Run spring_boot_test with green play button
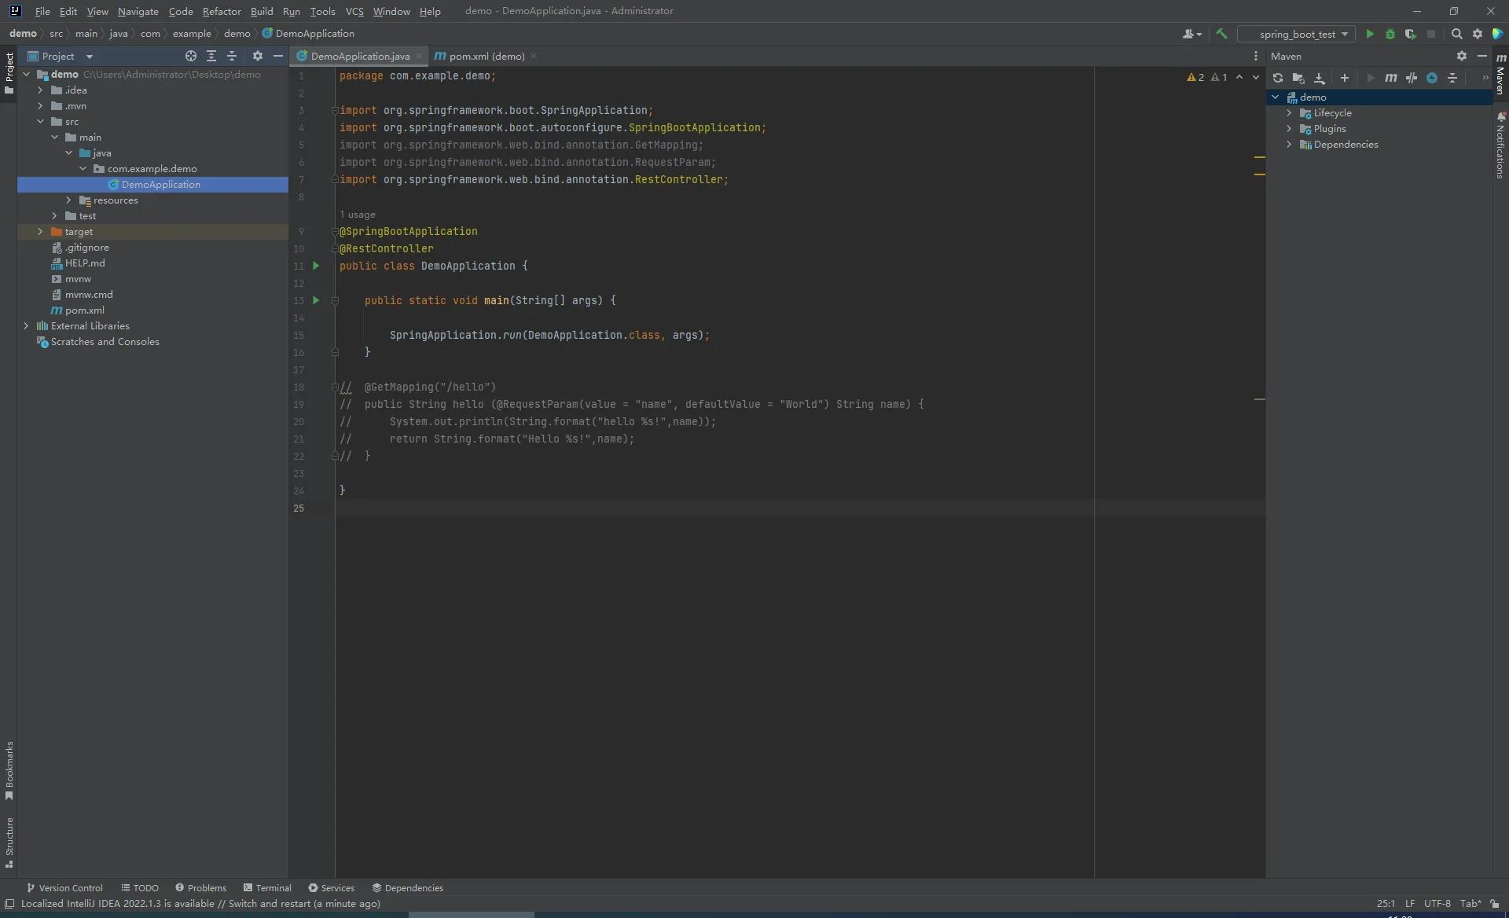 tap(1370, 34)
